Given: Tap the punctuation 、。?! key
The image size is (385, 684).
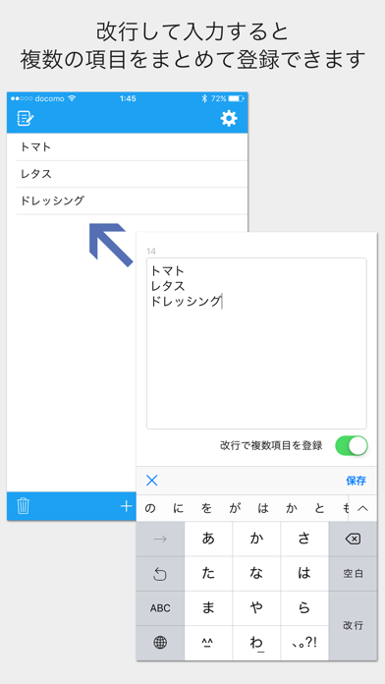Looking at the screenshot, I should [304, 643].
